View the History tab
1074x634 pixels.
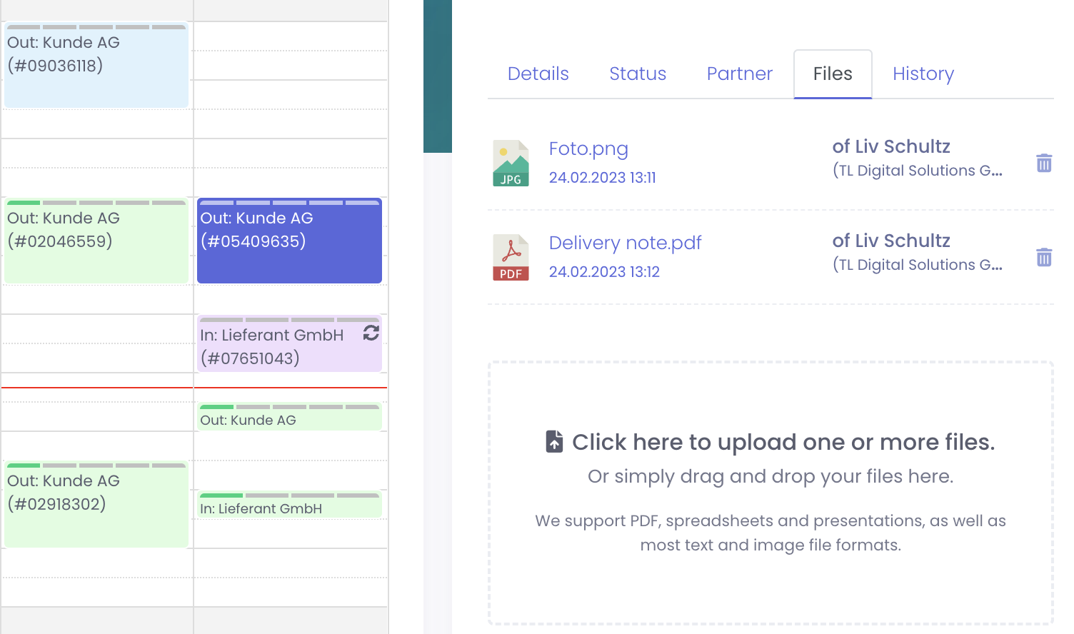pos(923,74)
